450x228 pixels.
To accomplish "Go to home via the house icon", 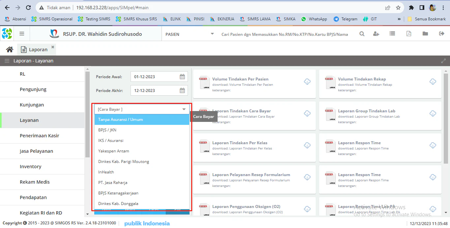I will (x=10, y=49).
